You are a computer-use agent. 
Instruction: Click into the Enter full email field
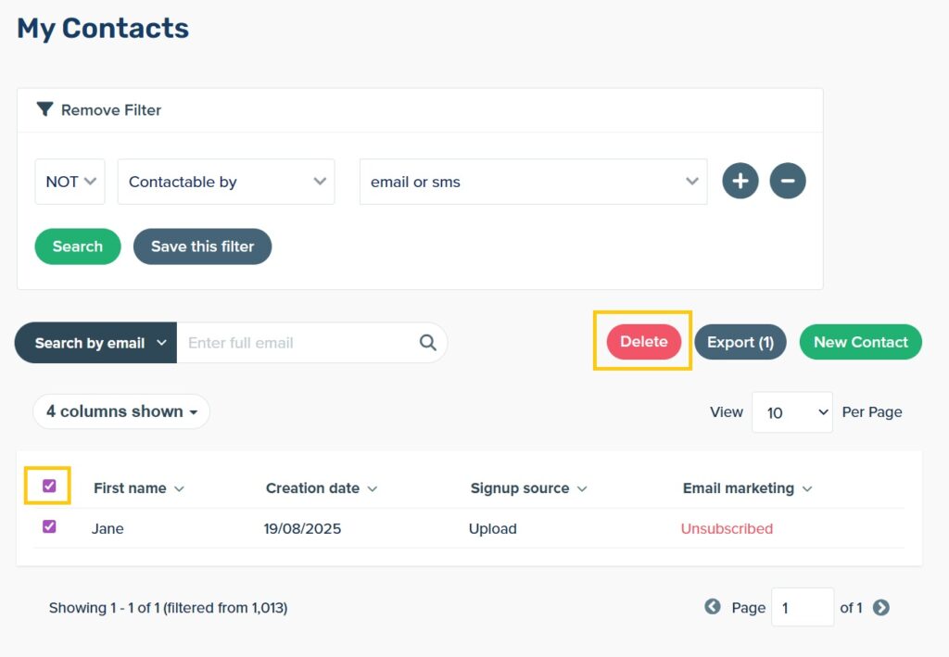297,343
